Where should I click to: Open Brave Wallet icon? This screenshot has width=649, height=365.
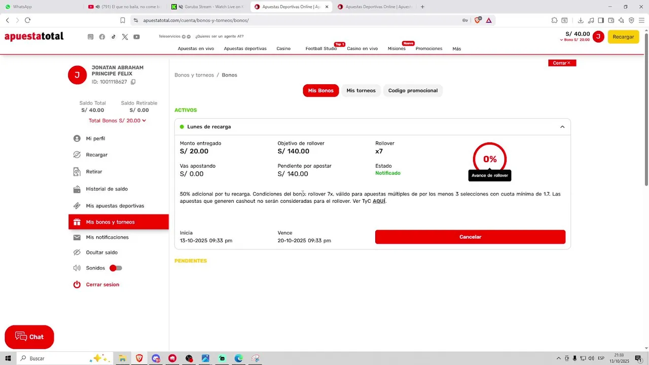coord(611,20)
